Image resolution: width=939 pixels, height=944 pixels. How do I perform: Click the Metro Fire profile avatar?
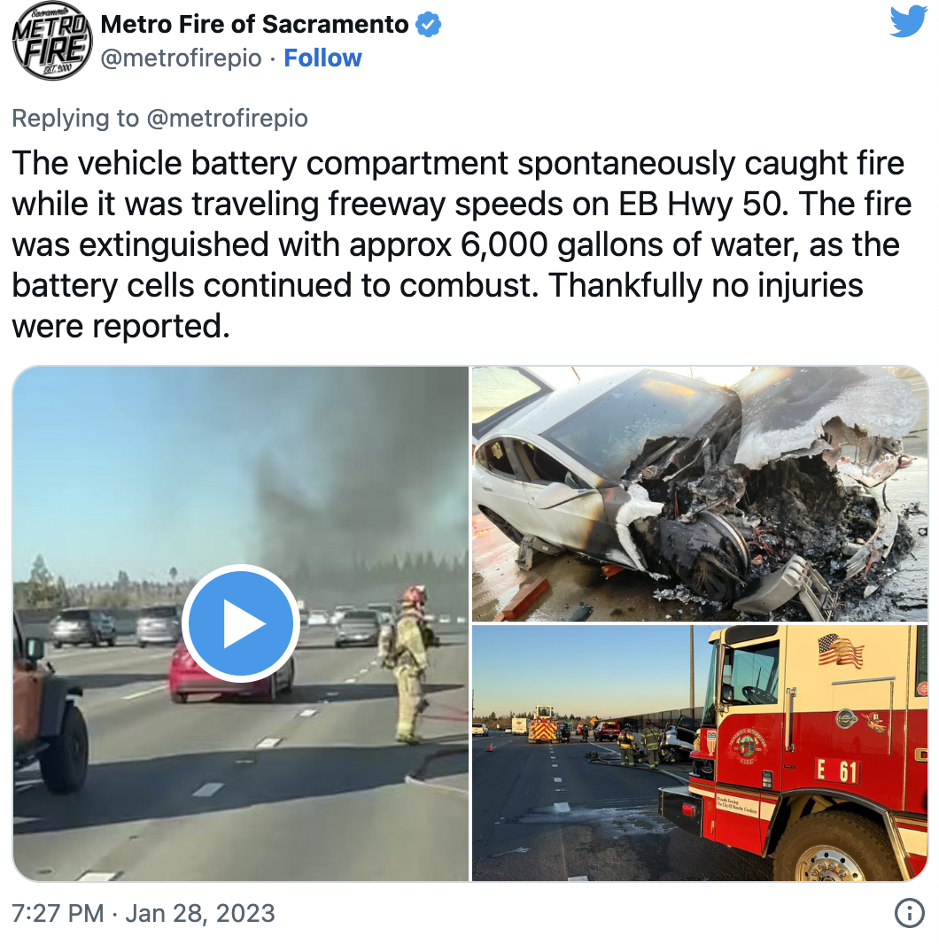(x=51, y=41)
